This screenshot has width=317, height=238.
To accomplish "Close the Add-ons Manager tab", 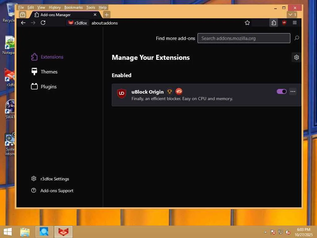I will point(95,15).
